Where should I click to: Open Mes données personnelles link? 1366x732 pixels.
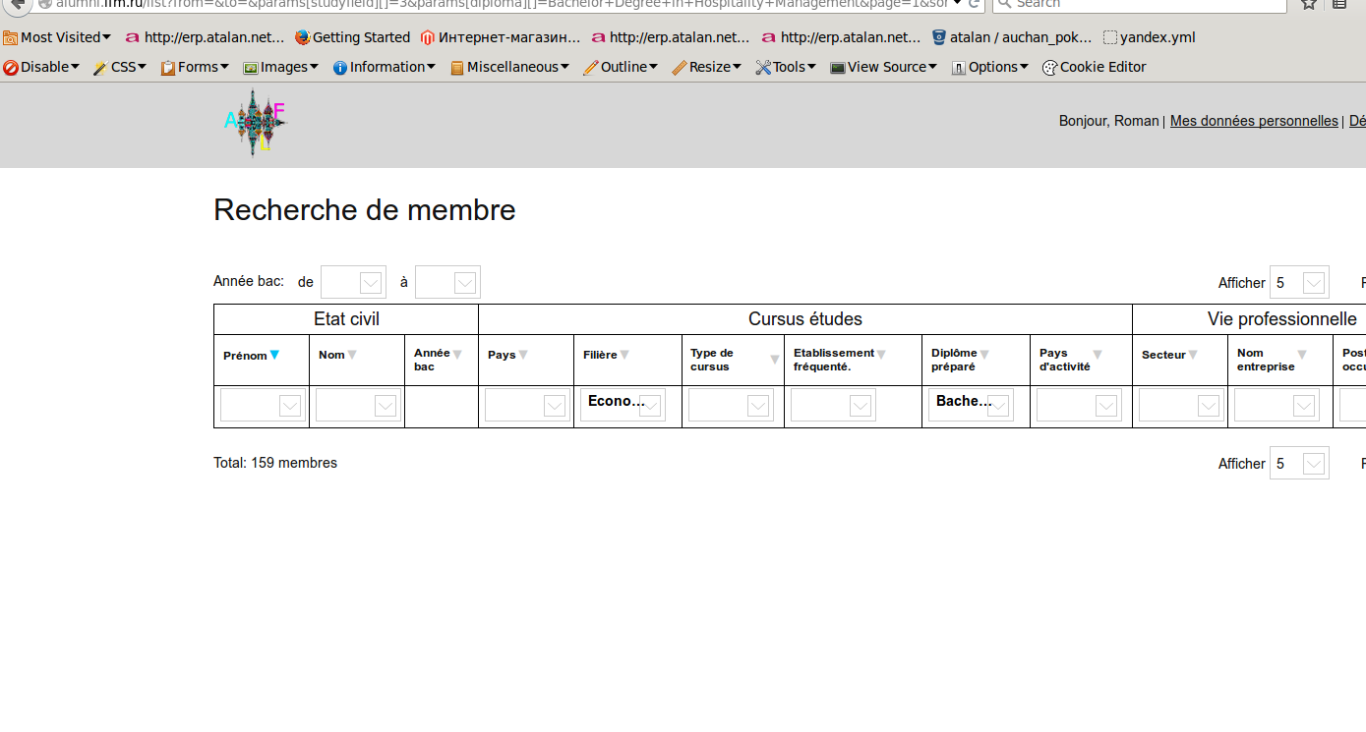(x=1254, y=121)
